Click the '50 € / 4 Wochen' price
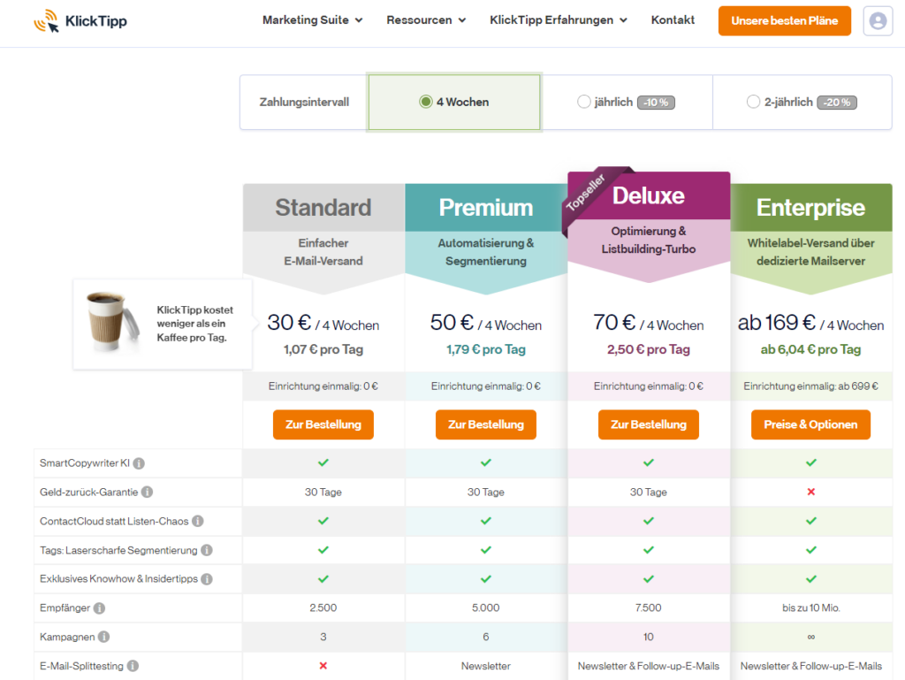This screenshot has height=680, width=905. click(486, 323)
